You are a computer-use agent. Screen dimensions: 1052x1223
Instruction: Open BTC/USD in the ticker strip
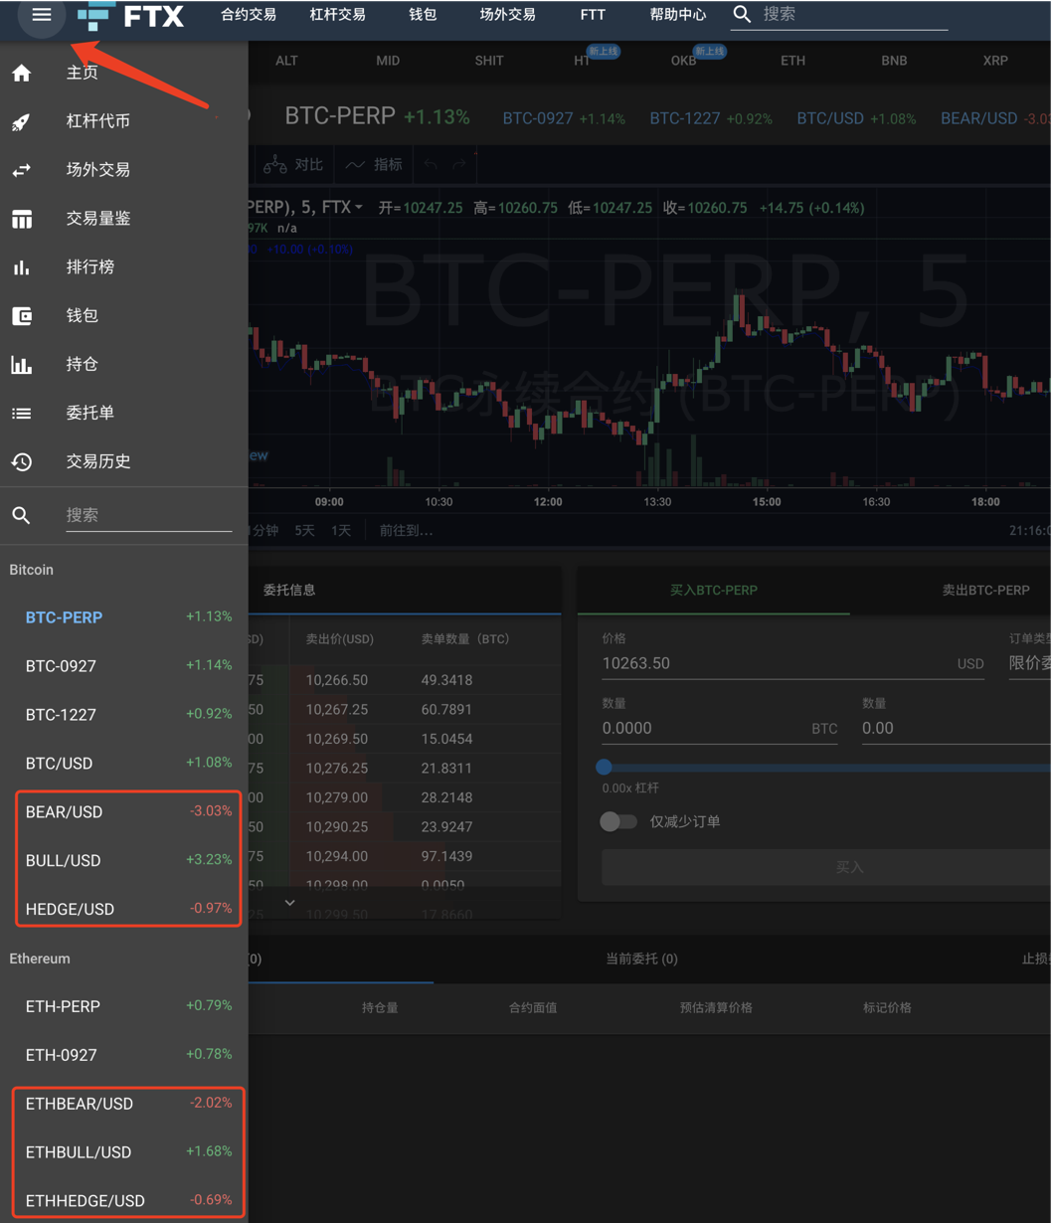[856, 118]
